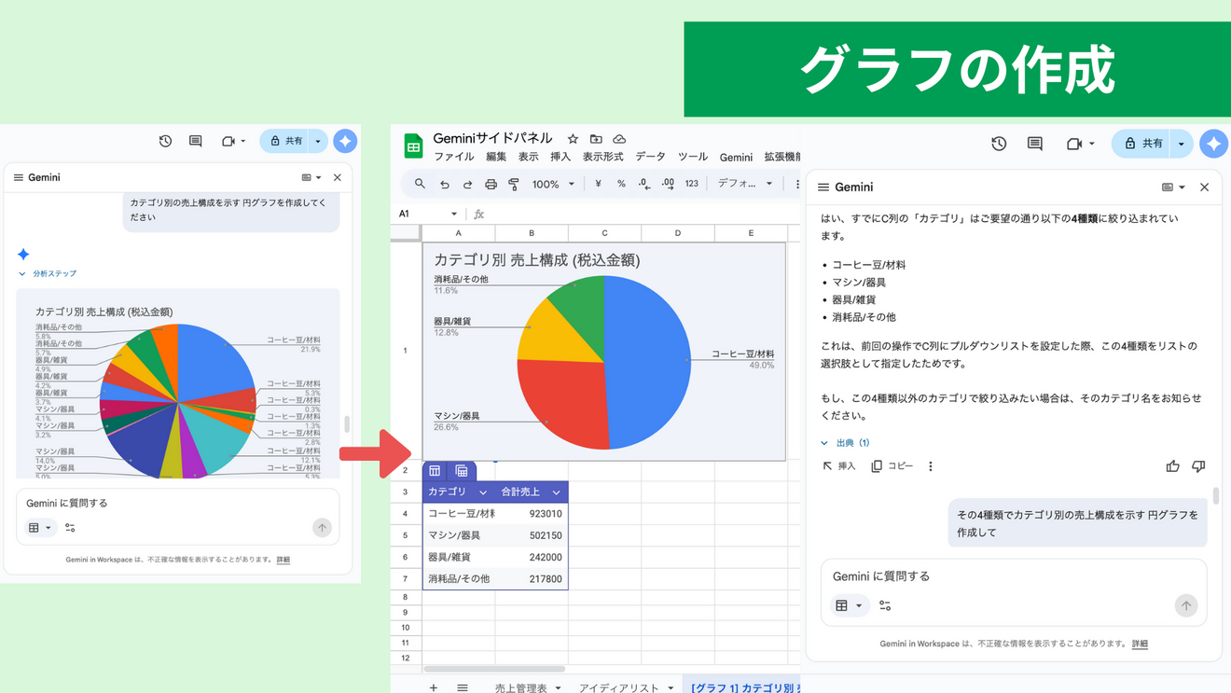
Task: Click the 共有 button in left panel
Action: (285, 141)
